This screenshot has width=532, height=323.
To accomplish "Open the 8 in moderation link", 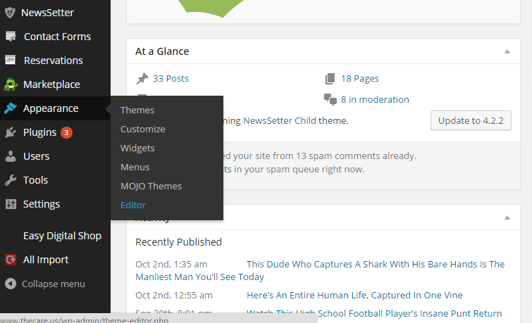I will click(x=375, y=100).
